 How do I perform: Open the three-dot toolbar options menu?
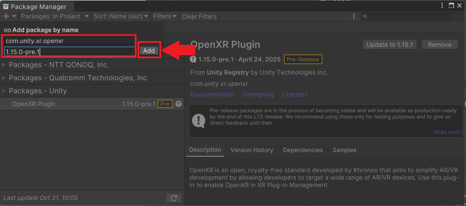point(354,16)
